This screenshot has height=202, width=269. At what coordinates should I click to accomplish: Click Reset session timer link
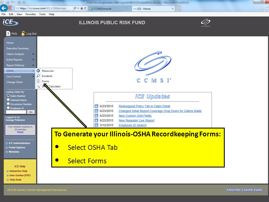pyautogui.click(x=20, y=132)
